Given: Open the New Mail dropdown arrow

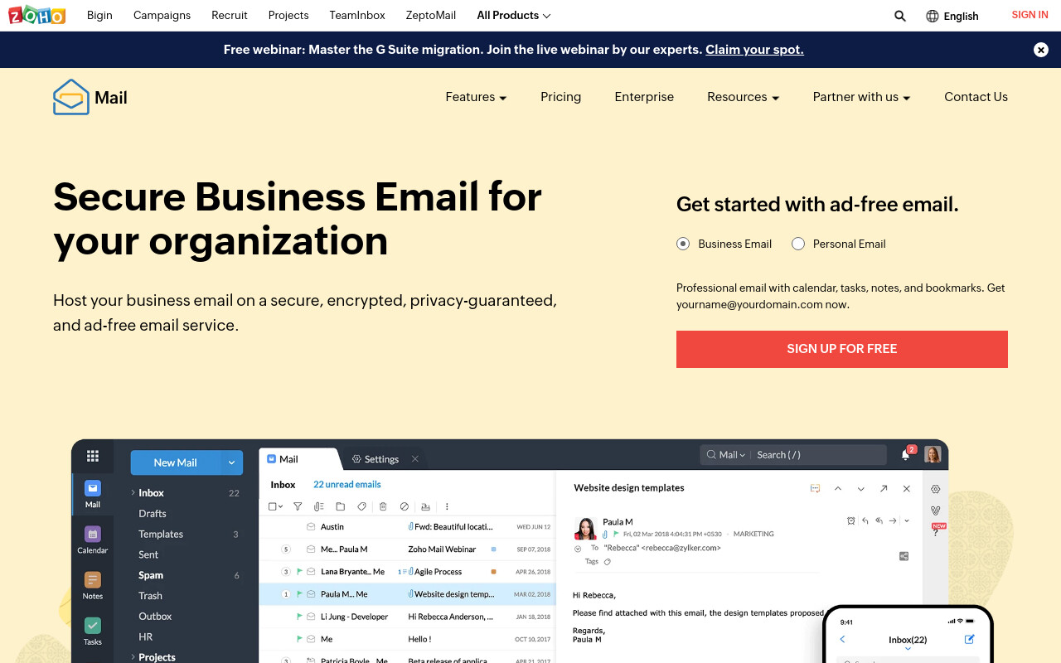Looking at the screenshot, I should click(x=231, y=462).
